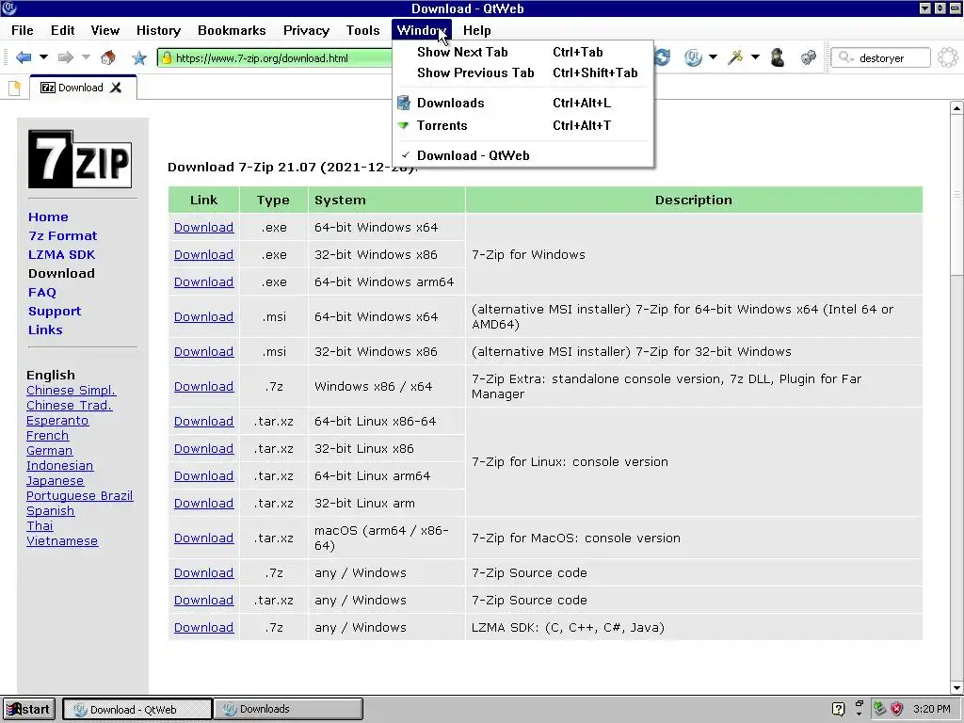Screen dimensions: 964x723
Task: Switch language to French
Action: tap(47, 436)
